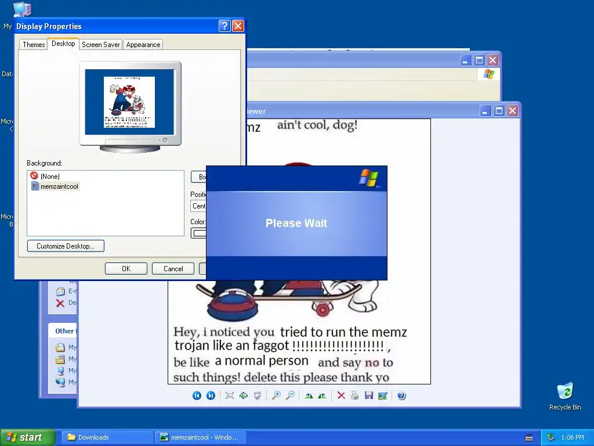The height and width of the screenshot is (446, 594).
Task: Click the taskbar clock showing 1:06 PM
Action: (572, 437)
